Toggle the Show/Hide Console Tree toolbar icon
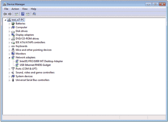The image size is (168, 122). [x=16, y=14]
